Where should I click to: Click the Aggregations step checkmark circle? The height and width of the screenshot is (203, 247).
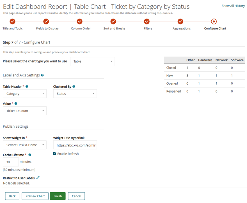tap(180, 21)
